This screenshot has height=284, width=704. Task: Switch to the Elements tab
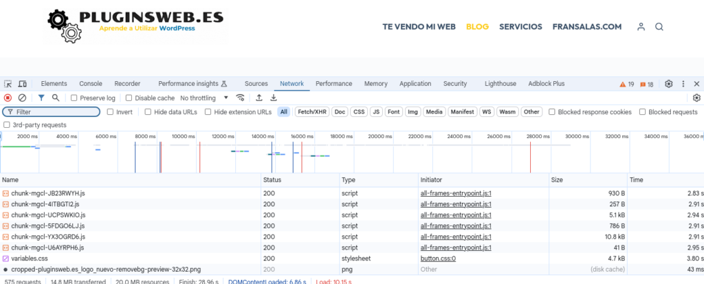point(54,84)
